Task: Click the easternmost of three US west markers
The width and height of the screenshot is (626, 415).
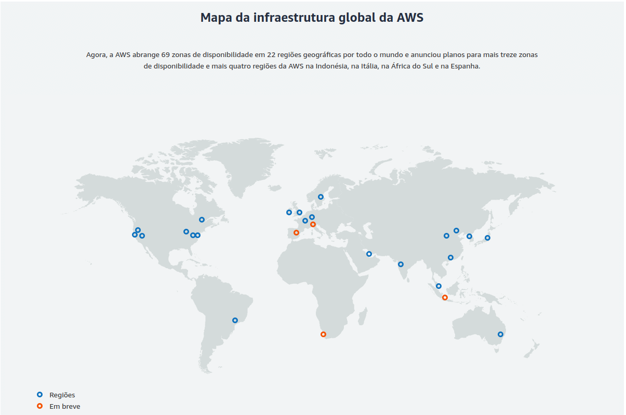Action: click(142, 236)
